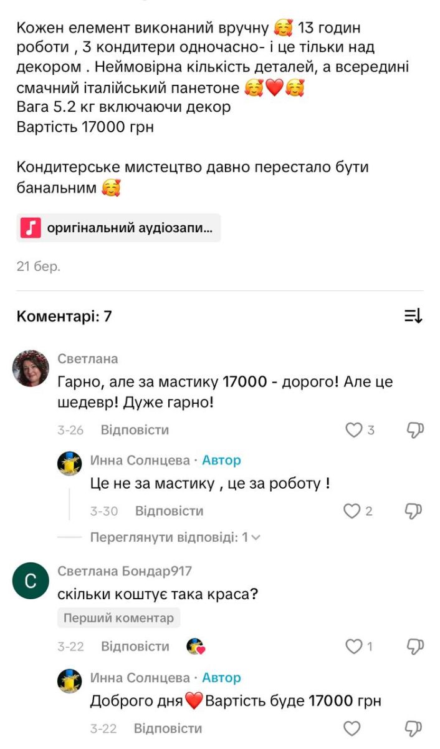Dislike the author's 17000 грн reply

tap(415, 728)
